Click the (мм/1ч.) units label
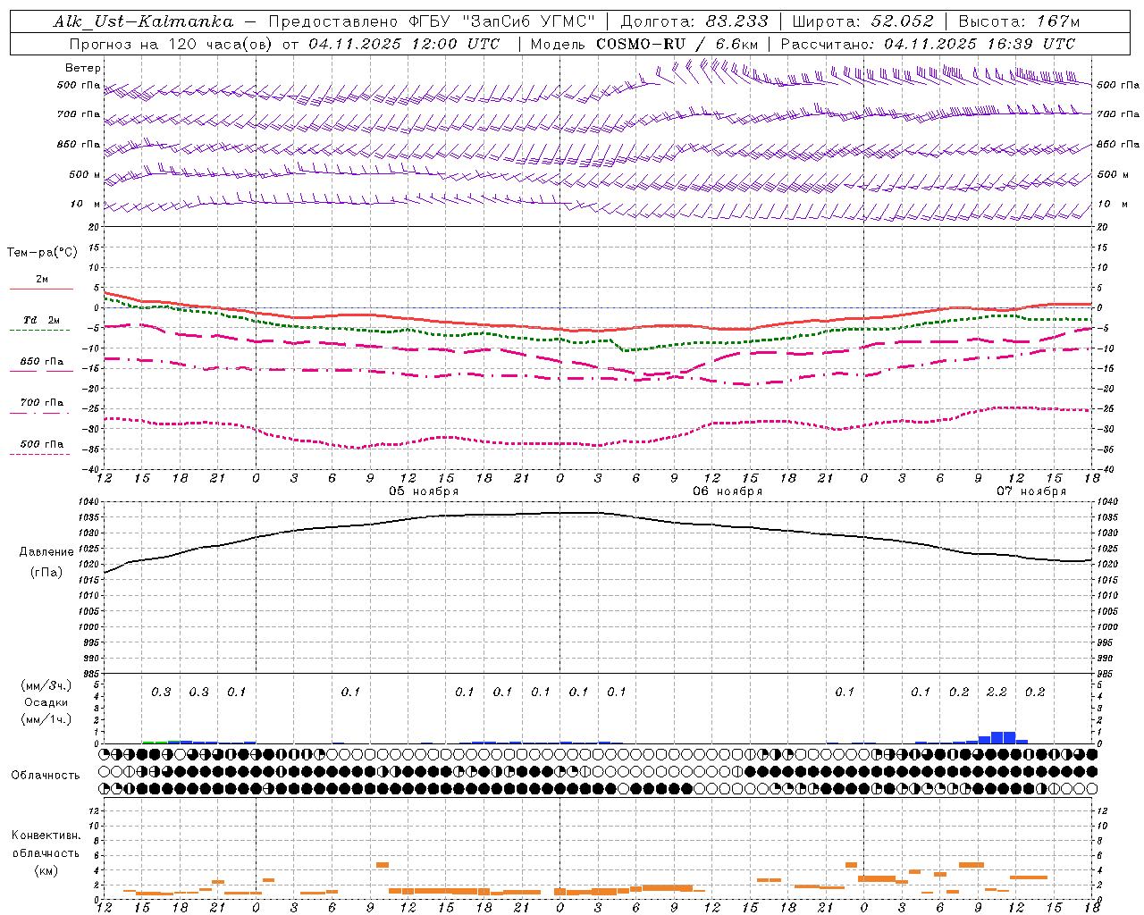 pyautogui.click(x=46, y=719)
